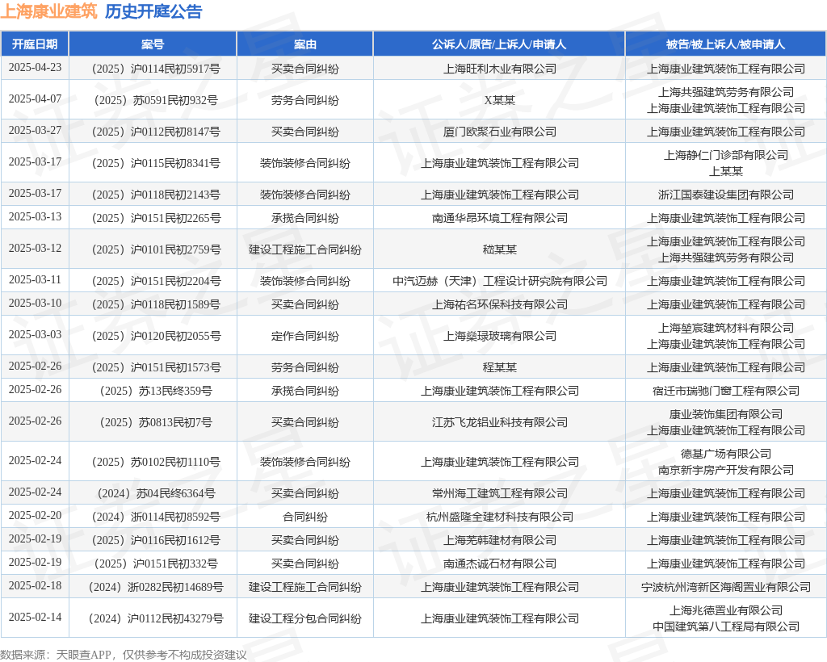Select case number (2025)苏0813民初7号
This screenshot has height=662, width=827.
pyautogui.click(x=153, y=423)
